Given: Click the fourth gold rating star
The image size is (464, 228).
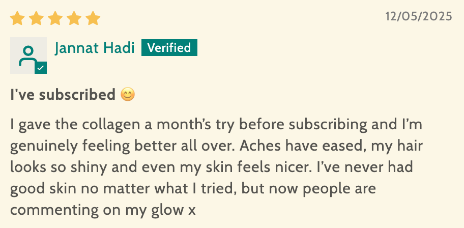Looking at the screenshot, I should pos(74,19).
